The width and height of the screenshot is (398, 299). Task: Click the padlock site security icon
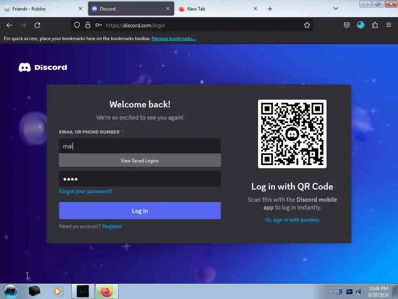(87, 25)
